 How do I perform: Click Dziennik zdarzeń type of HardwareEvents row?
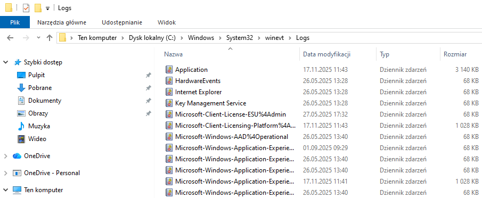click(x=403, y=81)
